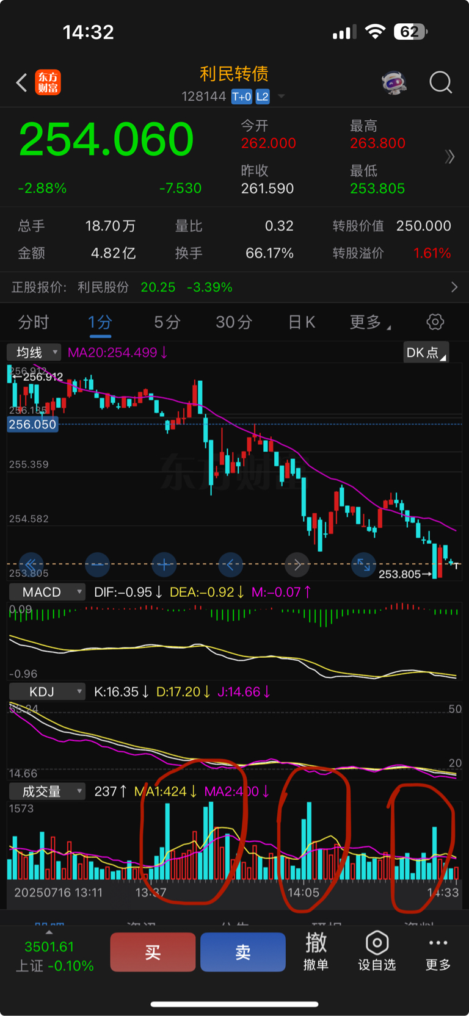Viewport: 469px width, 1016px height.
Task: Tap the plus zoom-in chart icon
Action: click(164, 564)
